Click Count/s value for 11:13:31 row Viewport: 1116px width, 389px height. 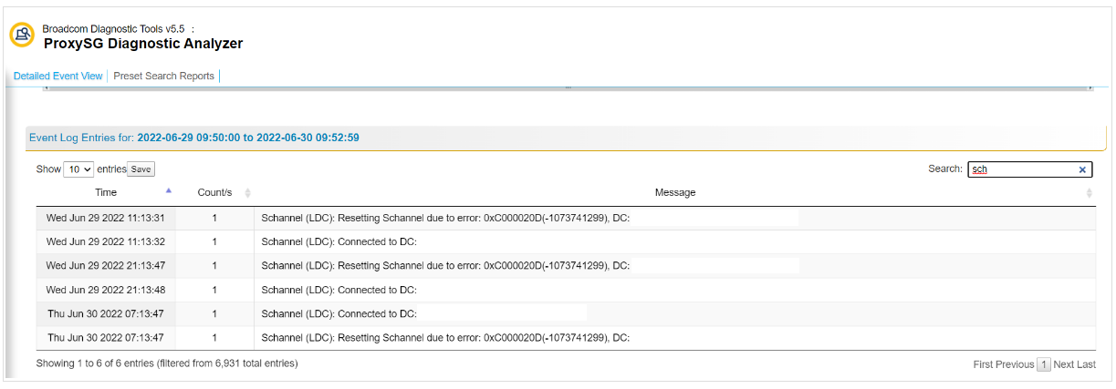[x=214, y=218]
